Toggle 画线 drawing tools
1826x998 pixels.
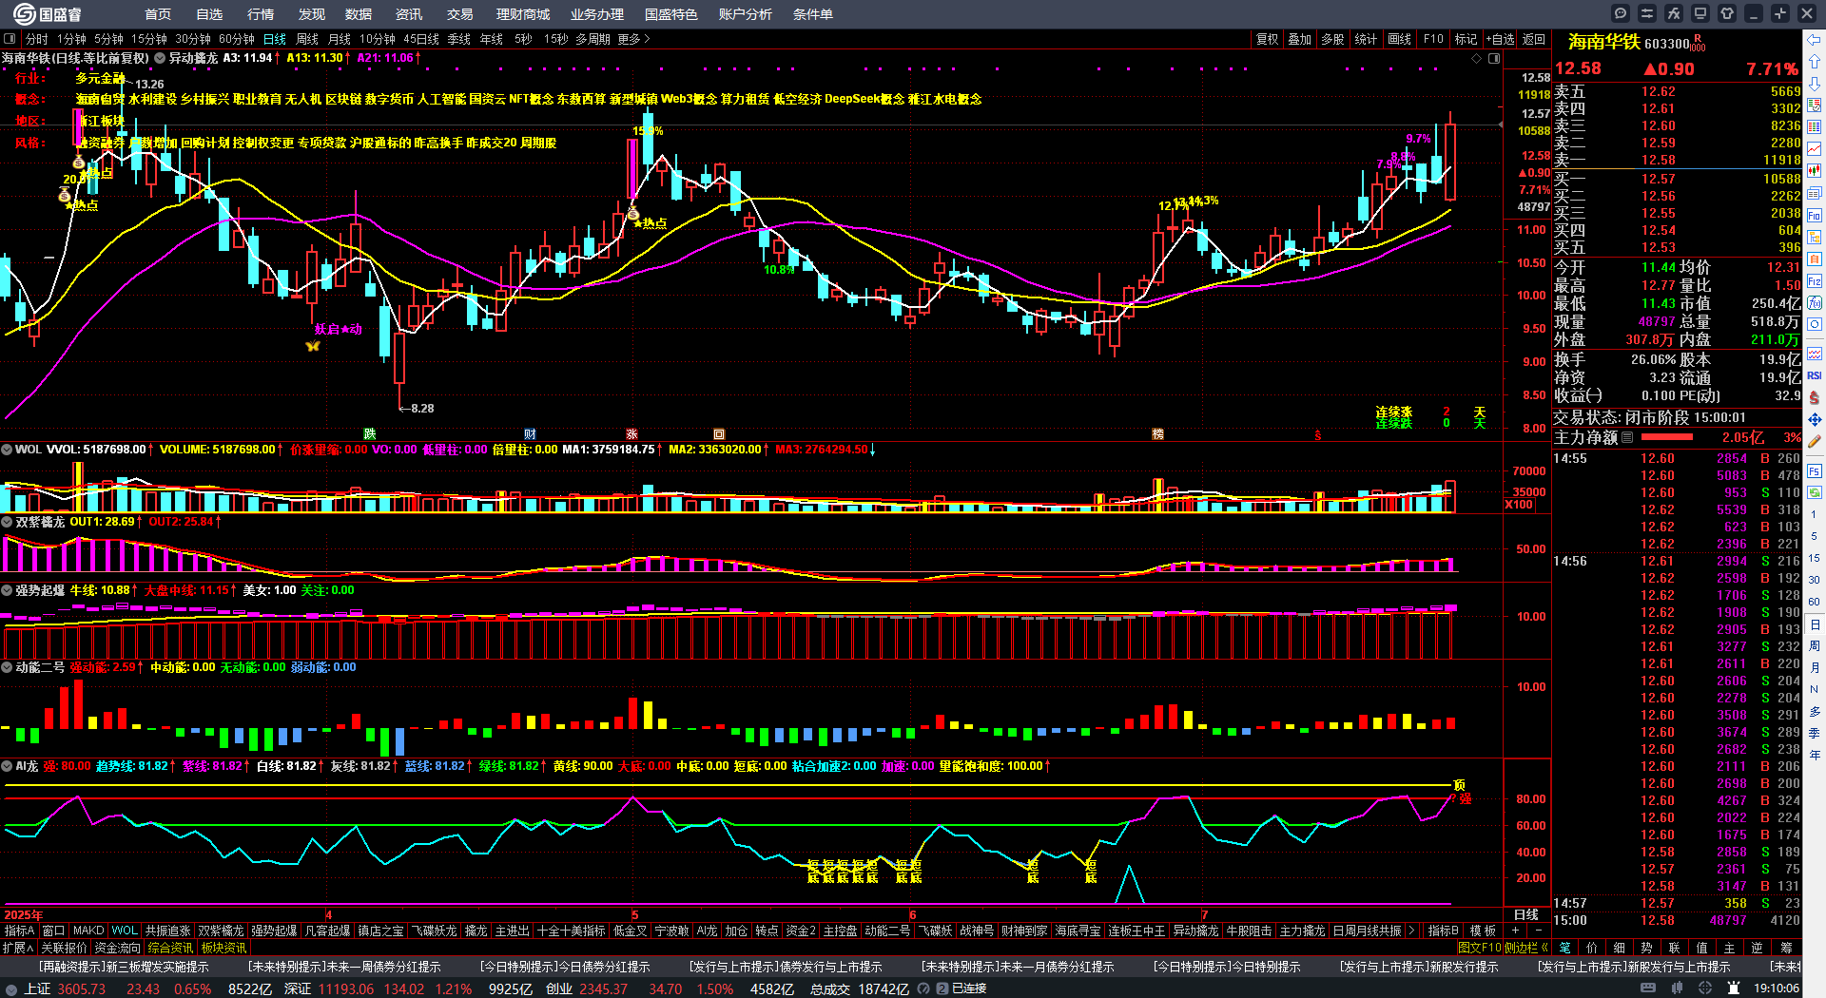pyautogui.click(x=1399, y=39)
